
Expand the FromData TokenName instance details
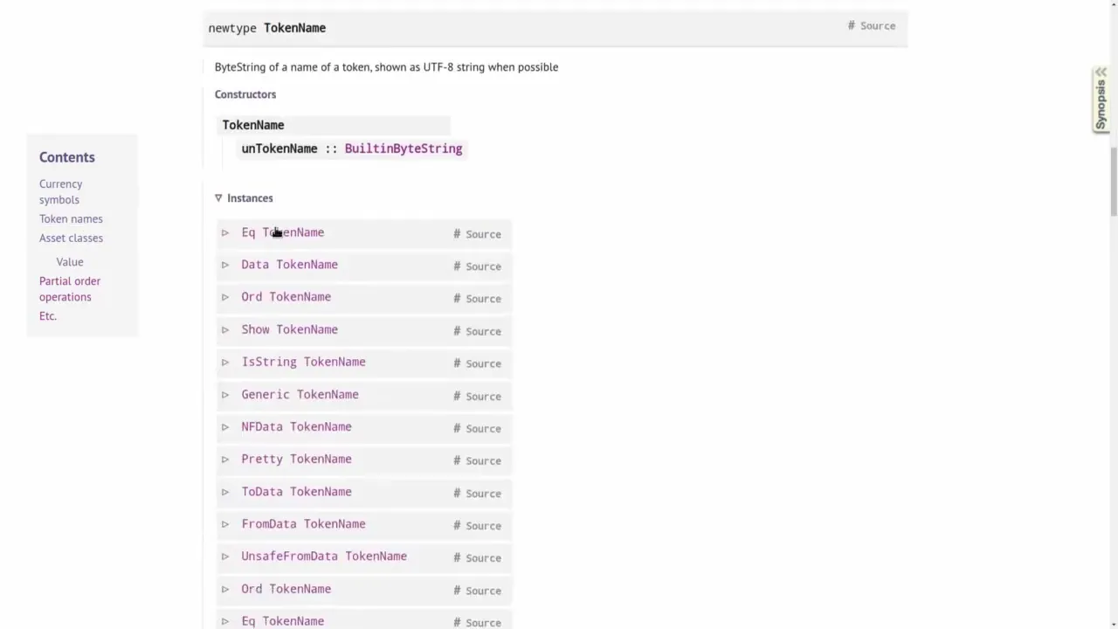(x=225, y=524)
